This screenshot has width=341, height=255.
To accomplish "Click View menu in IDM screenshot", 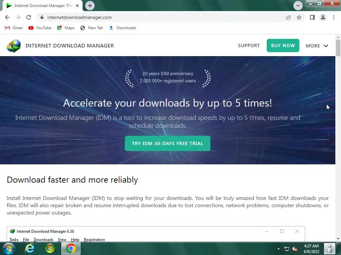I will tap(62, 239).
